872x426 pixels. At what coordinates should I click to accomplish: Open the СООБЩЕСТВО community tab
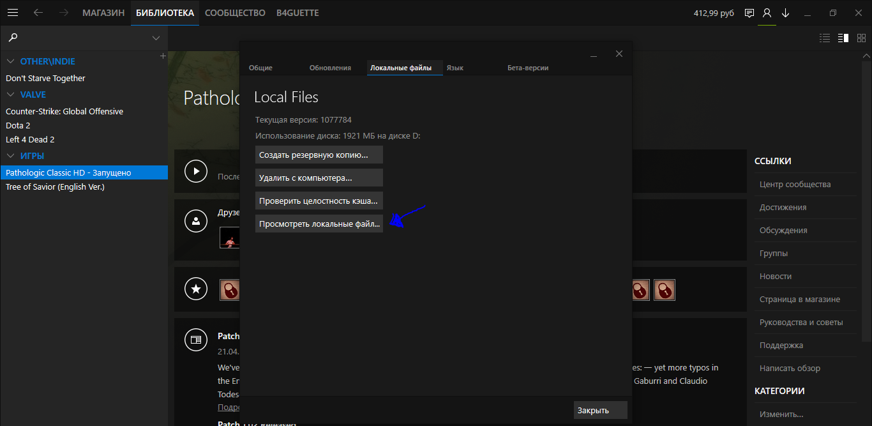[235, 13]
